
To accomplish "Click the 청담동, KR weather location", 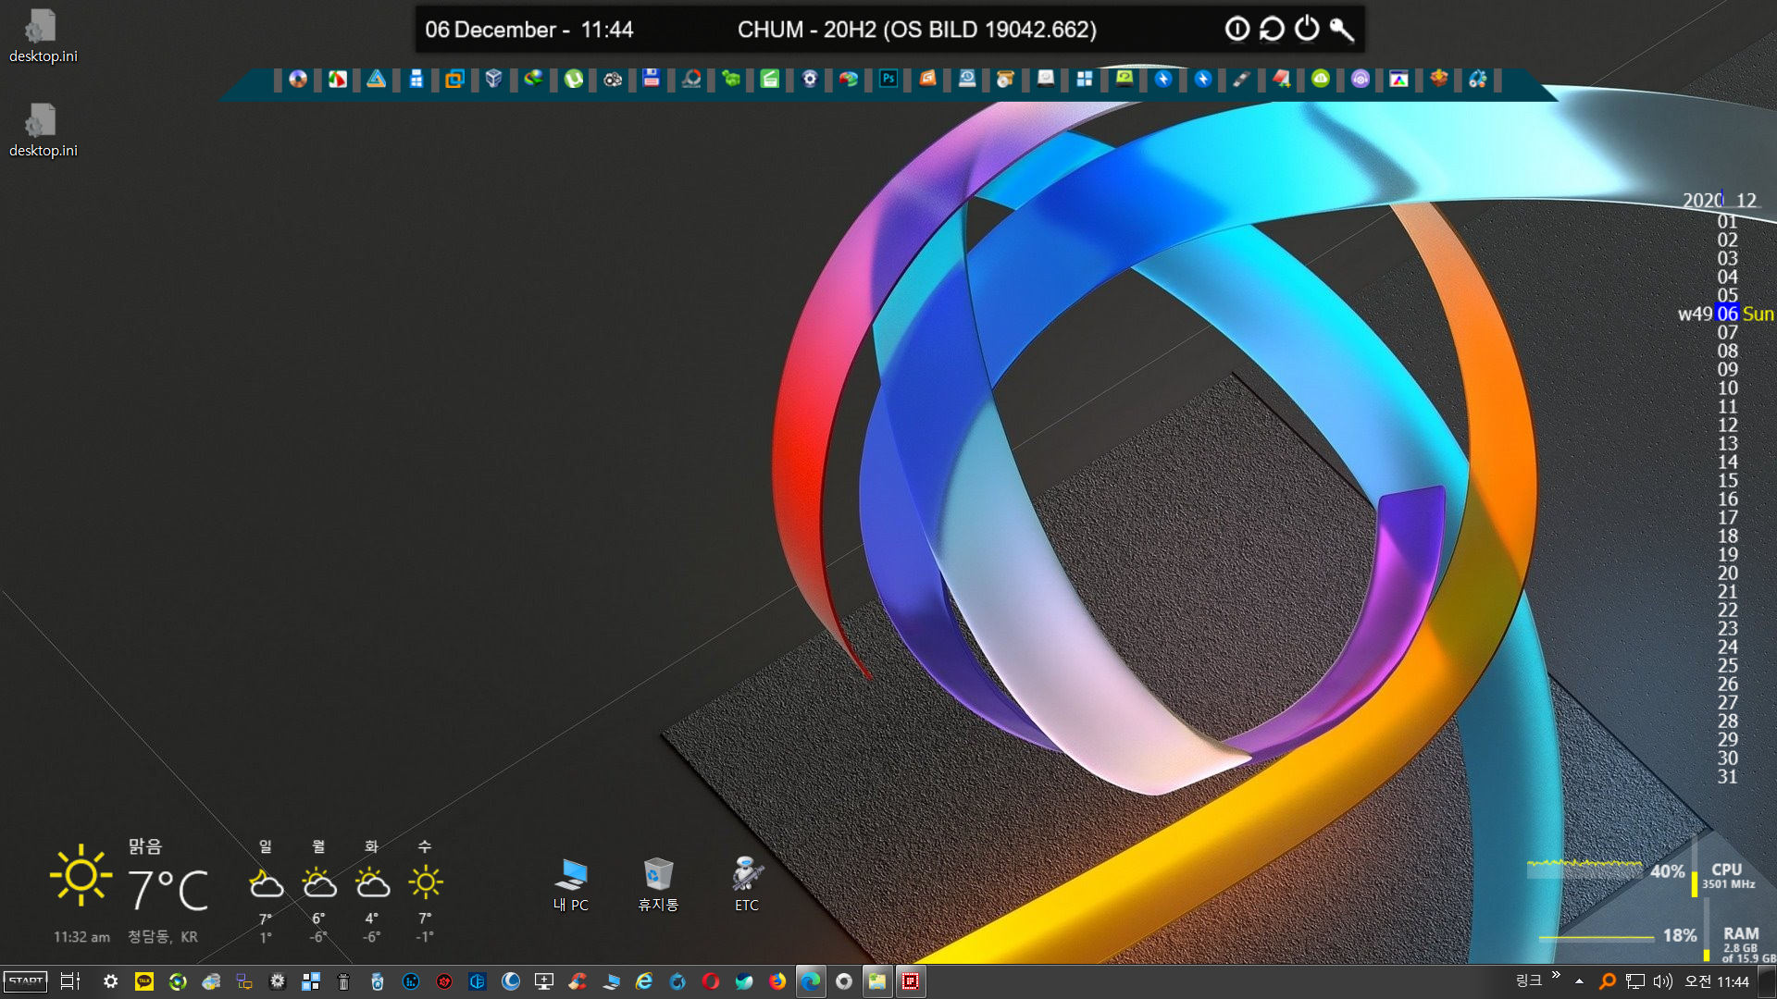I will click(x=163, y=936).
